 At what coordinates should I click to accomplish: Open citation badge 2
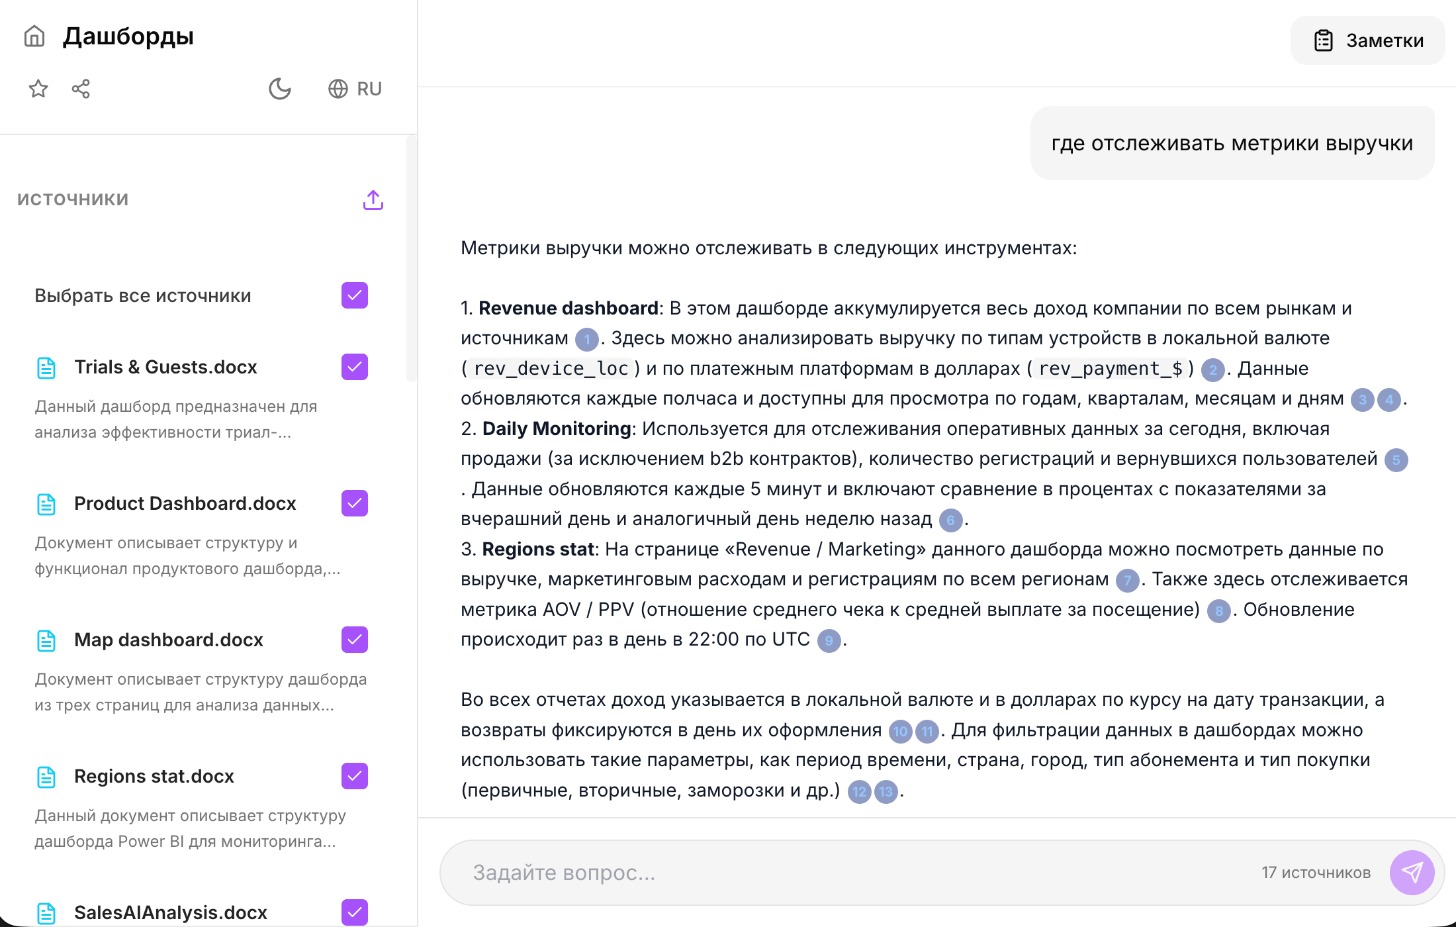[x=1212, y=370]
